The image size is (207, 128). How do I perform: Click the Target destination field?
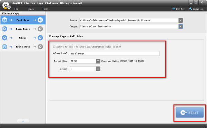129,26
